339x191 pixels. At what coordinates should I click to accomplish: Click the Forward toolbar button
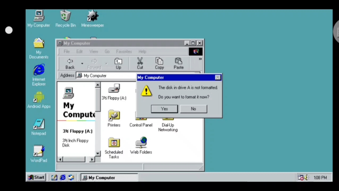94,64
